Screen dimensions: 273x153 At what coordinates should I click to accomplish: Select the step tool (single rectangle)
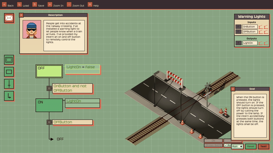tap(9, 72)
